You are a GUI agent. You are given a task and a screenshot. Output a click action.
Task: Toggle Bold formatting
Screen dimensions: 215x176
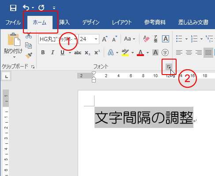[x=43, y=52]
